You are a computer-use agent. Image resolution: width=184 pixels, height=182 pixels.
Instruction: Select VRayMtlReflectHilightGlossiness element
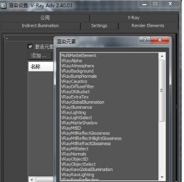[x=109, y=139]
